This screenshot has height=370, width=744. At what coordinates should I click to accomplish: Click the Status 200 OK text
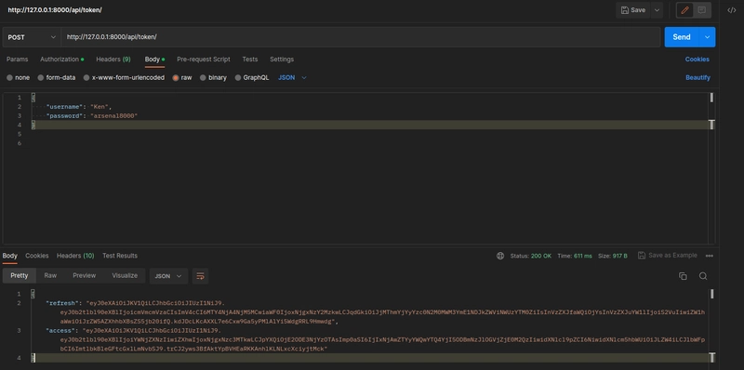tap(530, 256)
